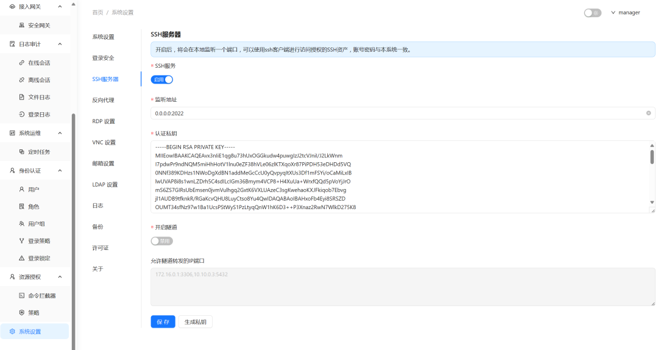Image resolution: width=658 pixels, height=350 pixels.
Task: Click the 离线会话 broken-link icon
Action: click(22, 80)
